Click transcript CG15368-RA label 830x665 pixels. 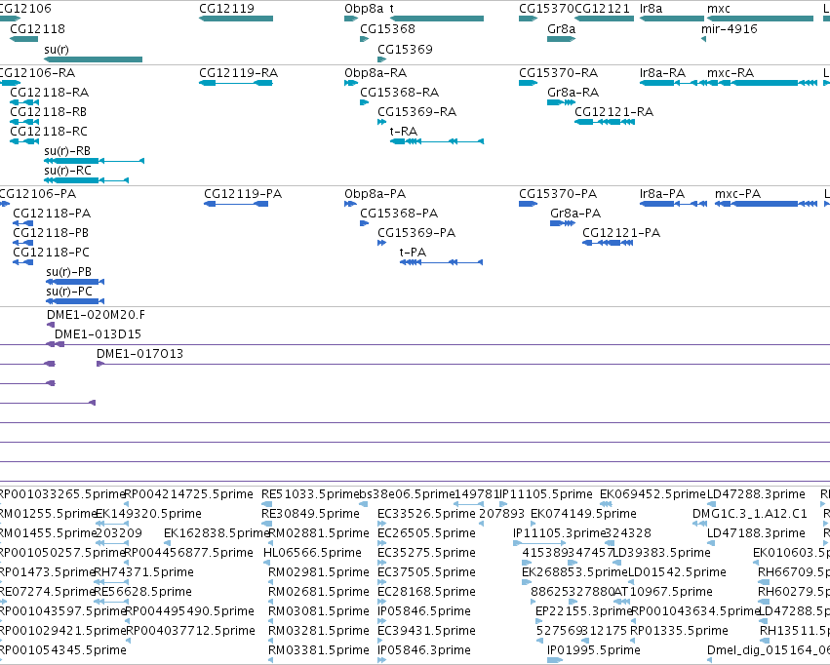(399, 92)
